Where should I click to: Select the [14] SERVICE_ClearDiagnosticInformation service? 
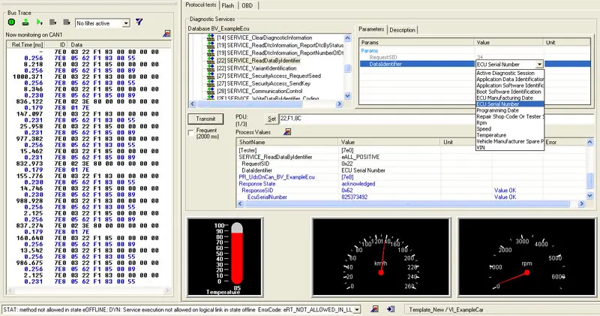[265, 38]
